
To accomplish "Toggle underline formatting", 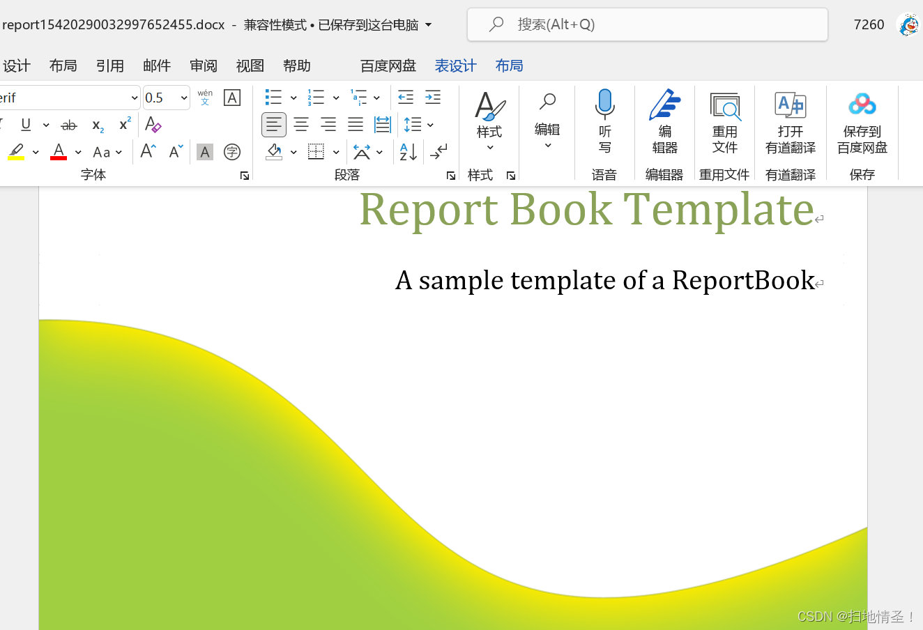I will coord(26,125).
